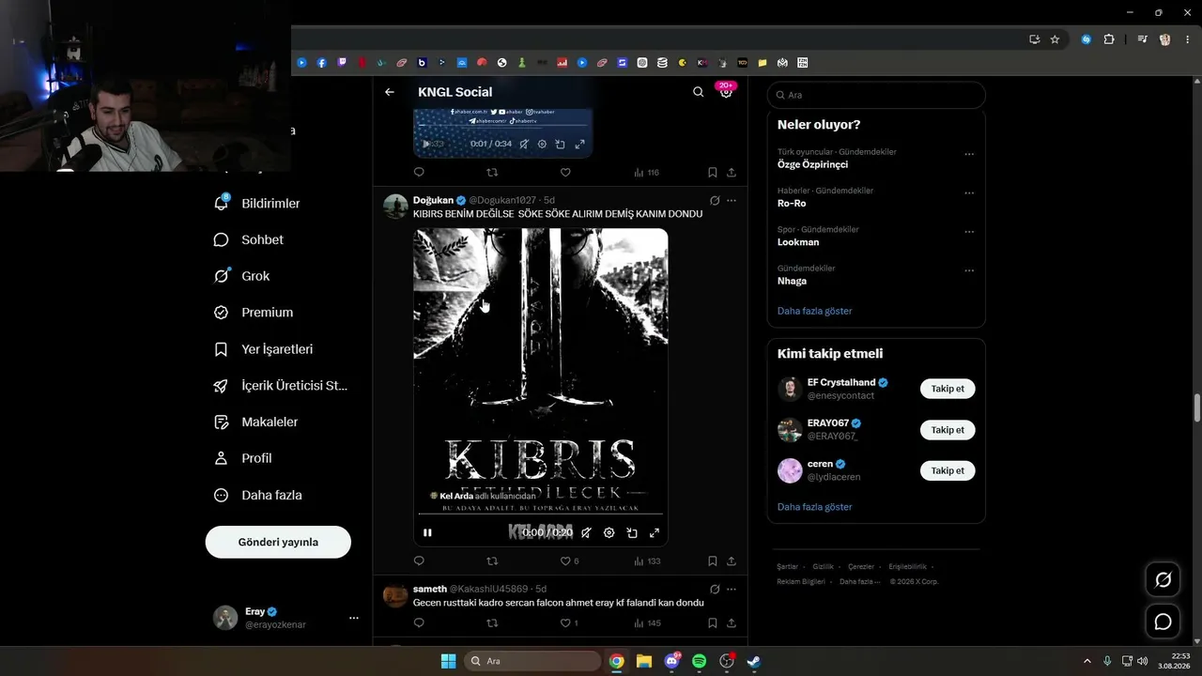Repost the post with 116 views
1202x676 pixels.
(492, 172)
